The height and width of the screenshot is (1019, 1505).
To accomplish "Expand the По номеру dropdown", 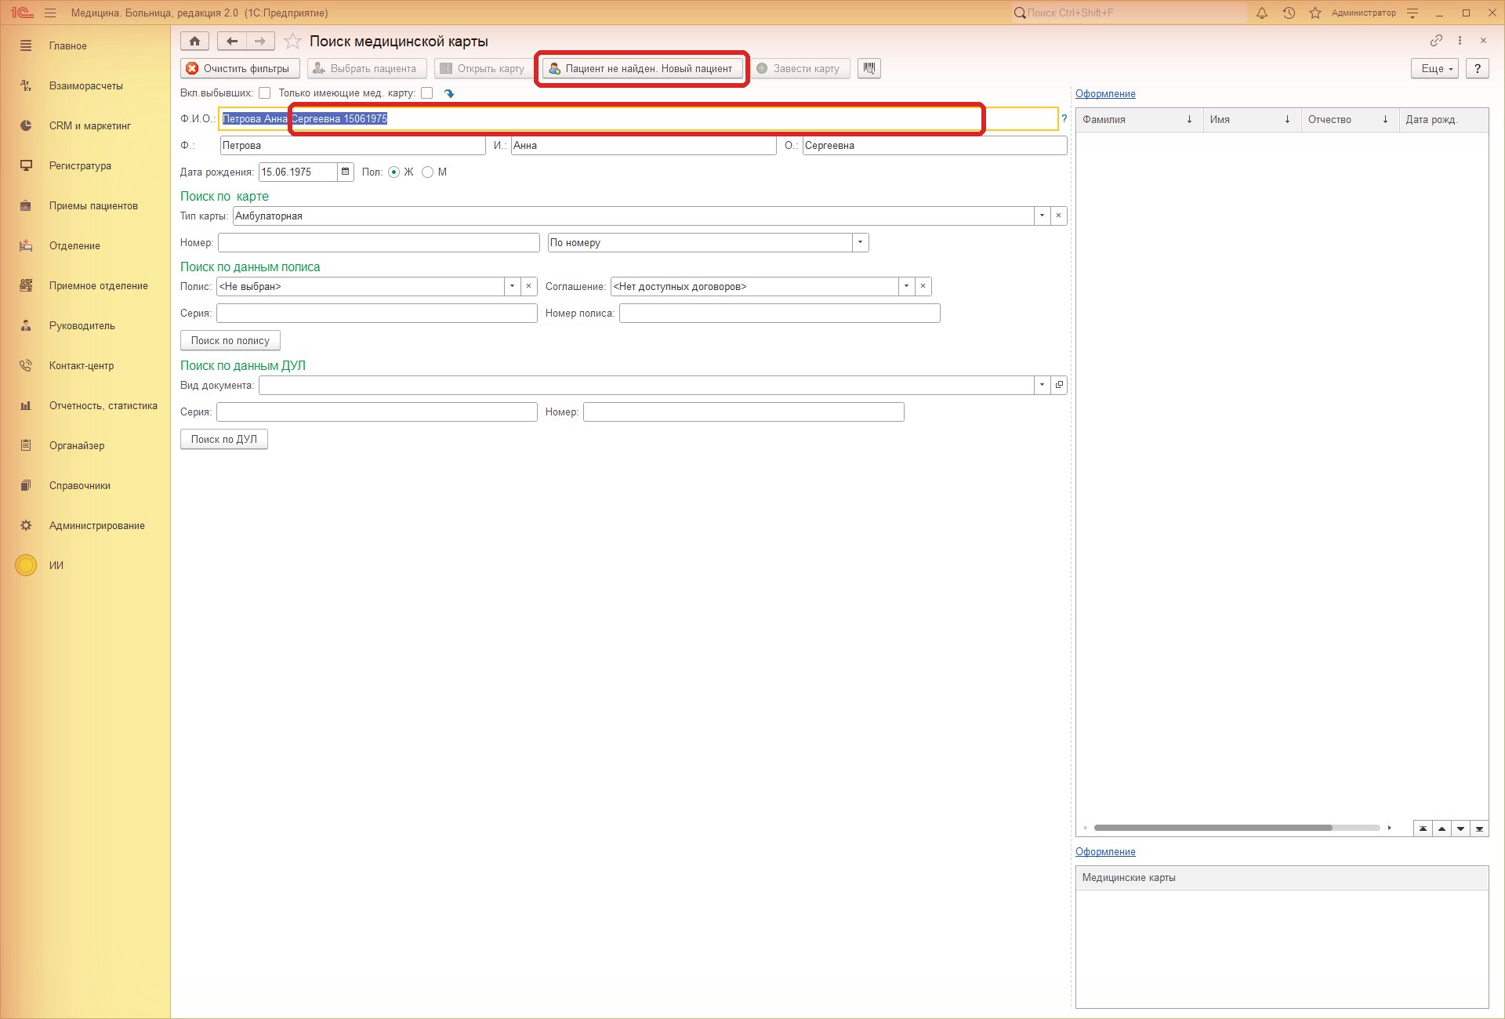I will click(860, 242).
